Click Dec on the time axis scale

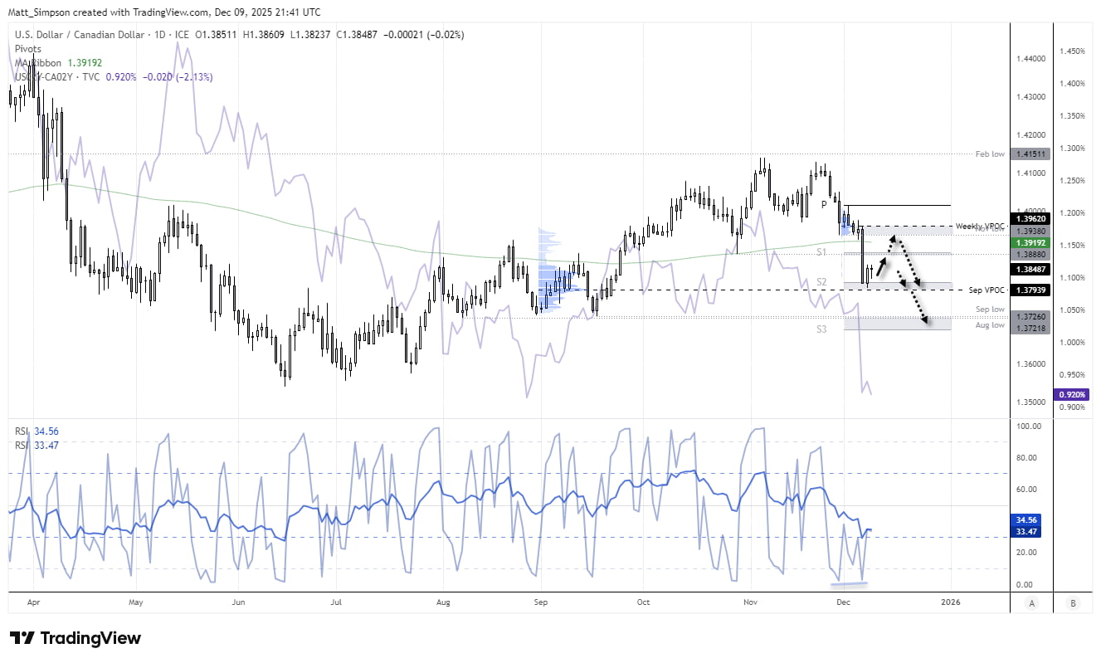click(844, 602)
